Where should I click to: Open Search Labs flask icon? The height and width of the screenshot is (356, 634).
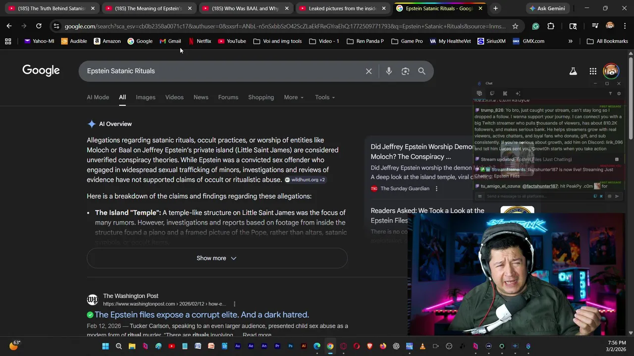(x=573, y=71)
